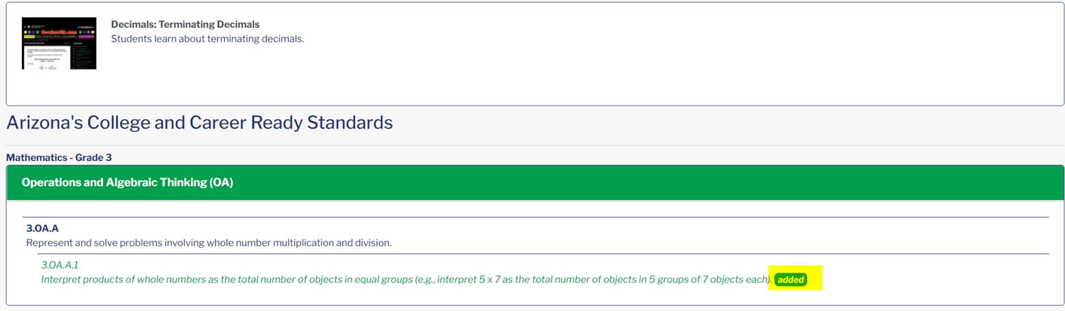Image resolution: width=1065 pixels, height=311 pixels.
Task: Select the '(e.g., interpret 5 x 7' example text
Action: point(457,280)
